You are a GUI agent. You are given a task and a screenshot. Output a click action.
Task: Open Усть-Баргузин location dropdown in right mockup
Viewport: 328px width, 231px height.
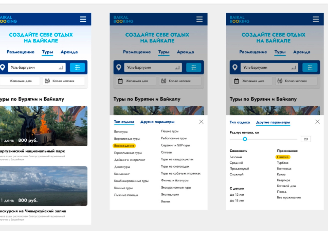pyautogui.click(x=269, y=68)
